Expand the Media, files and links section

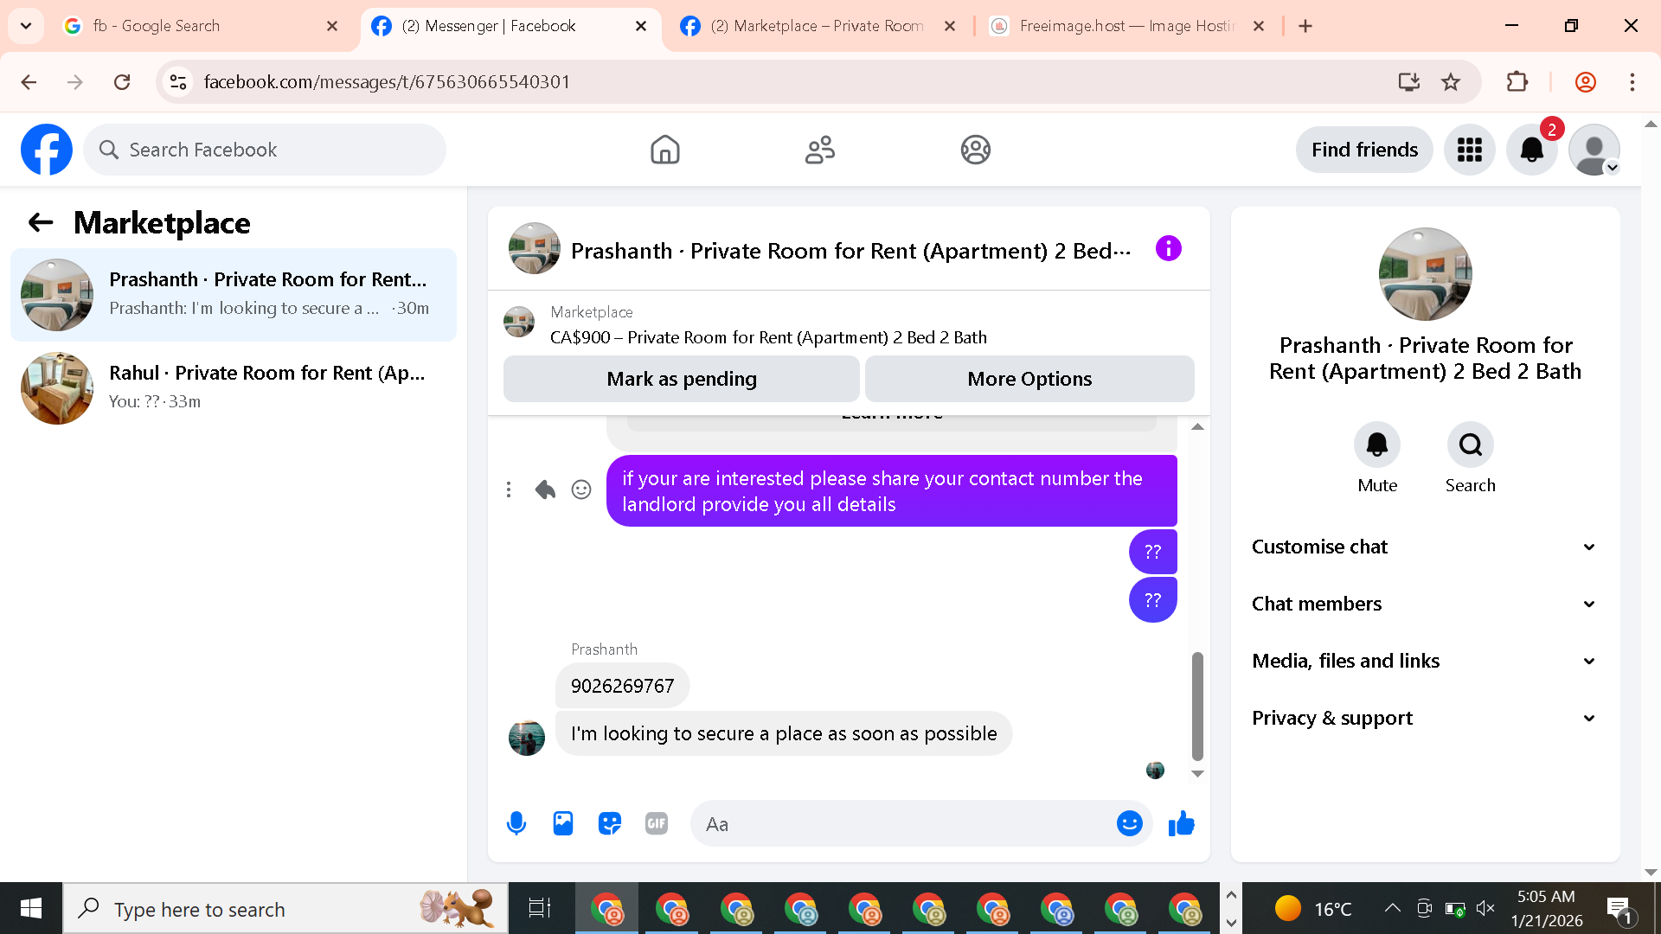pyautogui.click(x=1424, y=661)
